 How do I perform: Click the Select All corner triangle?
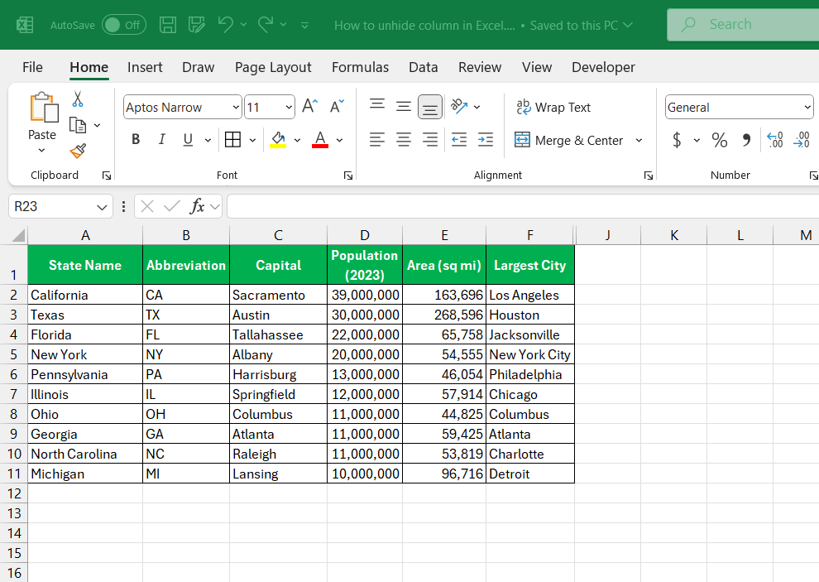point(18,235)
